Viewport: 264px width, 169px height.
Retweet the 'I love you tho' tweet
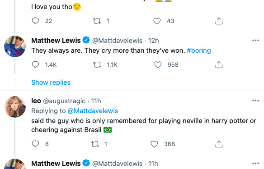[97, 21]
